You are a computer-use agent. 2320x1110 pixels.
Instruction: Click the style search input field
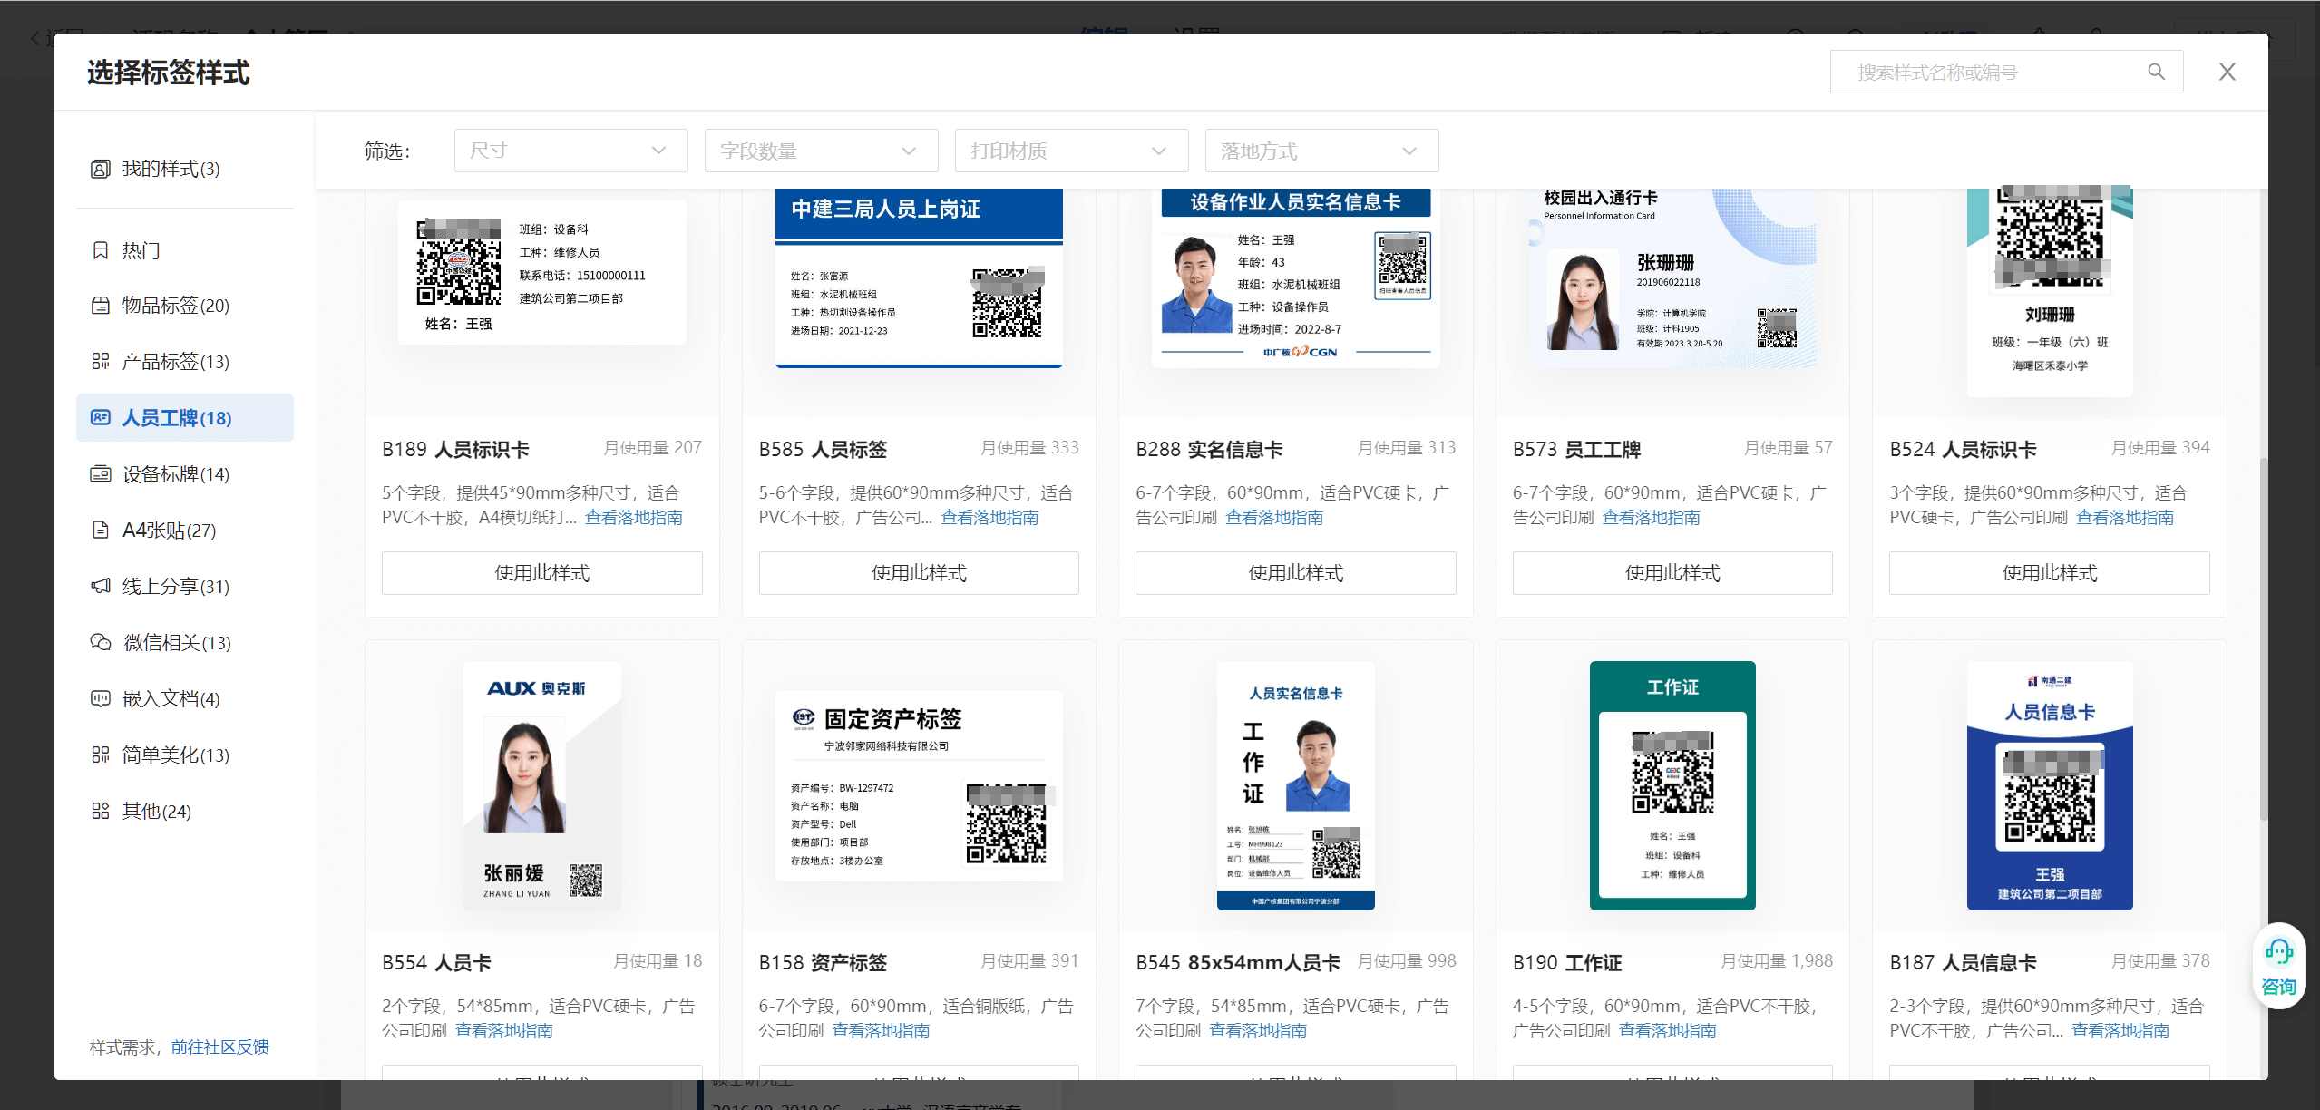point(2006,72)
